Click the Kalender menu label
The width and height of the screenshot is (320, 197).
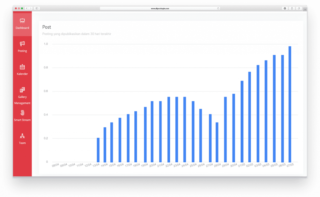(22, 74)
